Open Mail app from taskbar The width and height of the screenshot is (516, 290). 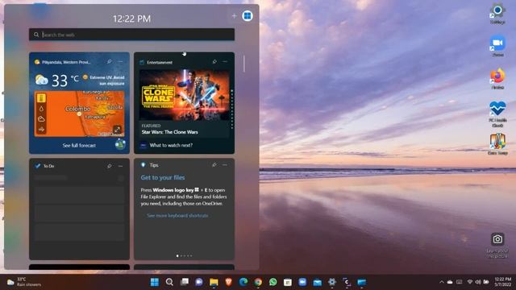click(x=317, y=282)
